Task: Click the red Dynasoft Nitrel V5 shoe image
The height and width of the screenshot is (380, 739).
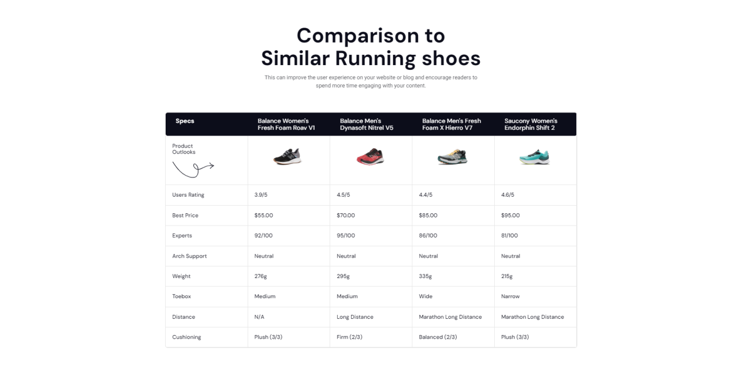Action: pyautogui.click(x=370, y=157)
